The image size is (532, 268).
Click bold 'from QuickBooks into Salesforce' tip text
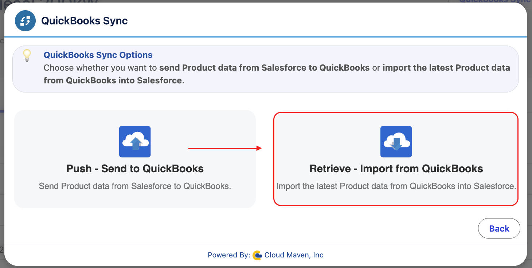click(x=113, y=80)
